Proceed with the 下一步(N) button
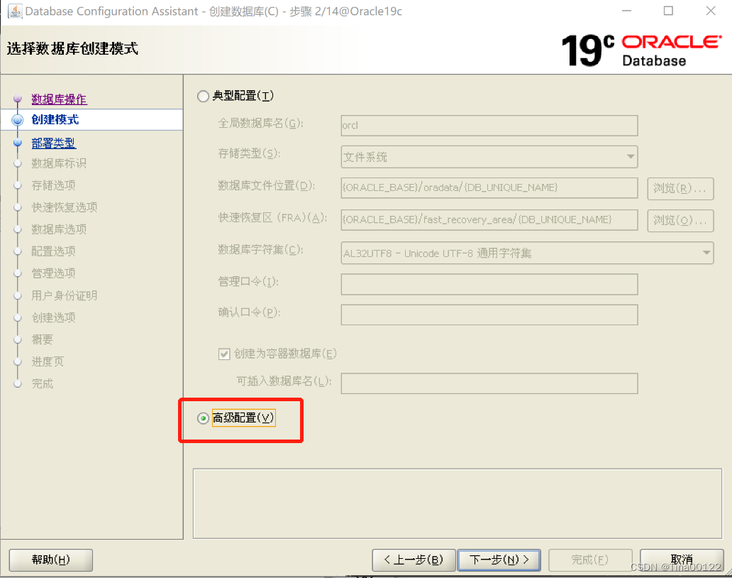Image resolution: width=732 pixels, height=578 pixels. [x=499, y=560]
